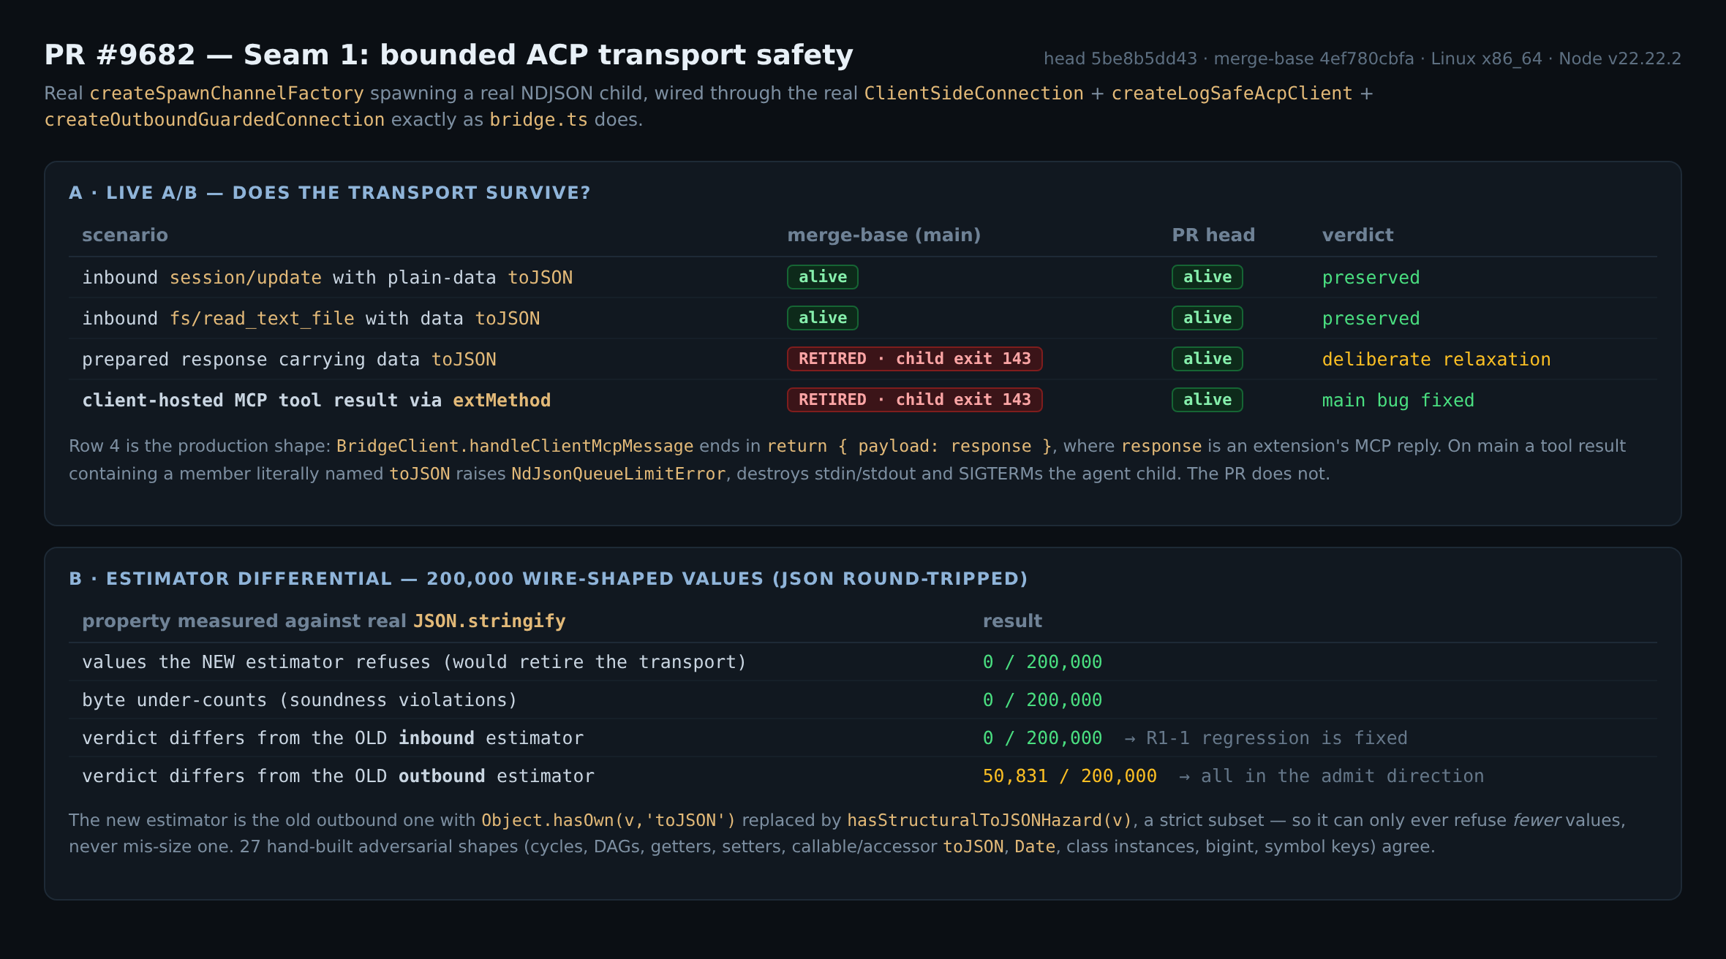Click the alive badge for session/update merge-base
This screenshot has width=1726, height=959.
[x=823, y=277]
